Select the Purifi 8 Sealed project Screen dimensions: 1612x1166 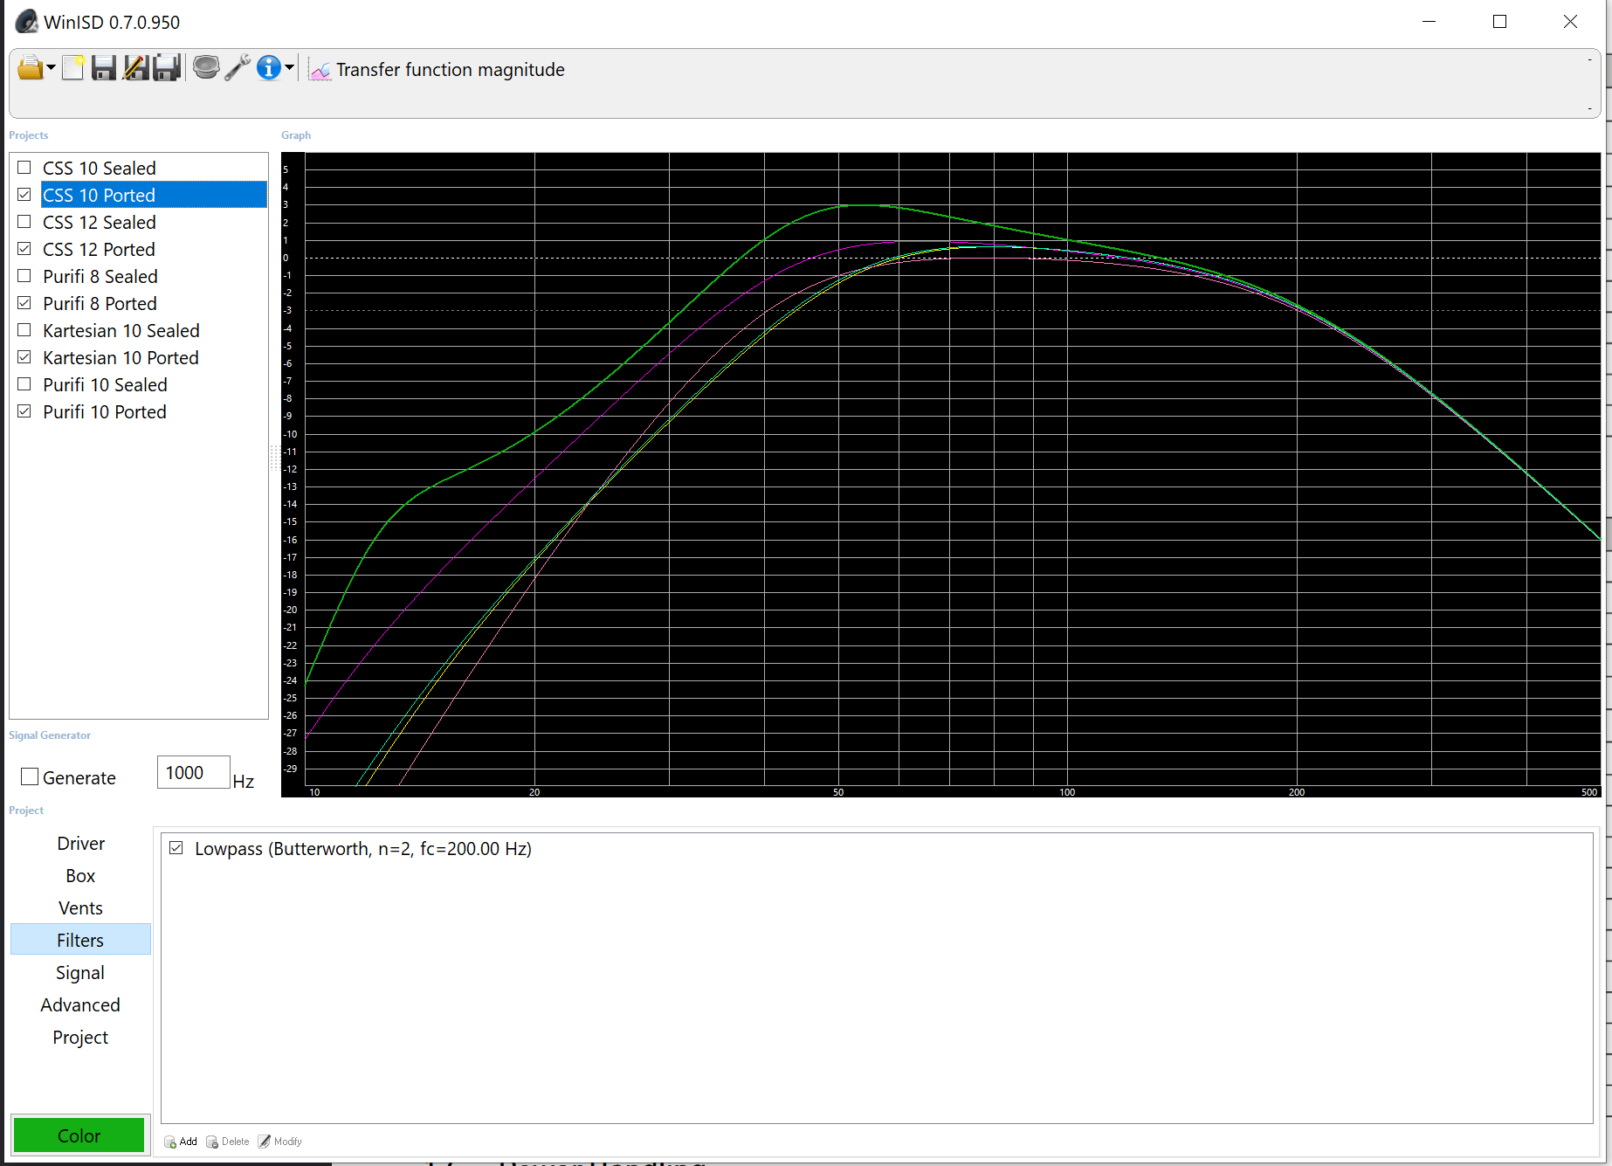pos(100,276)
